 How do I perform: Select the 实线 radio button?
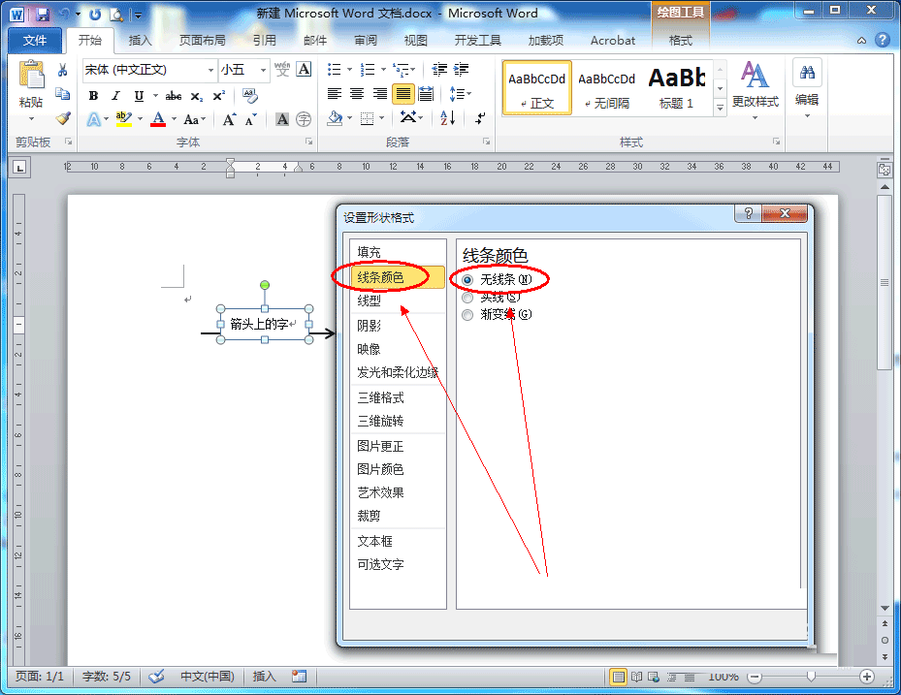tap(467, 297)
